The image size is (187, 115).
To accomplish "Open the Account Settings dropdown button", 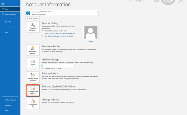I will point(33,27).
